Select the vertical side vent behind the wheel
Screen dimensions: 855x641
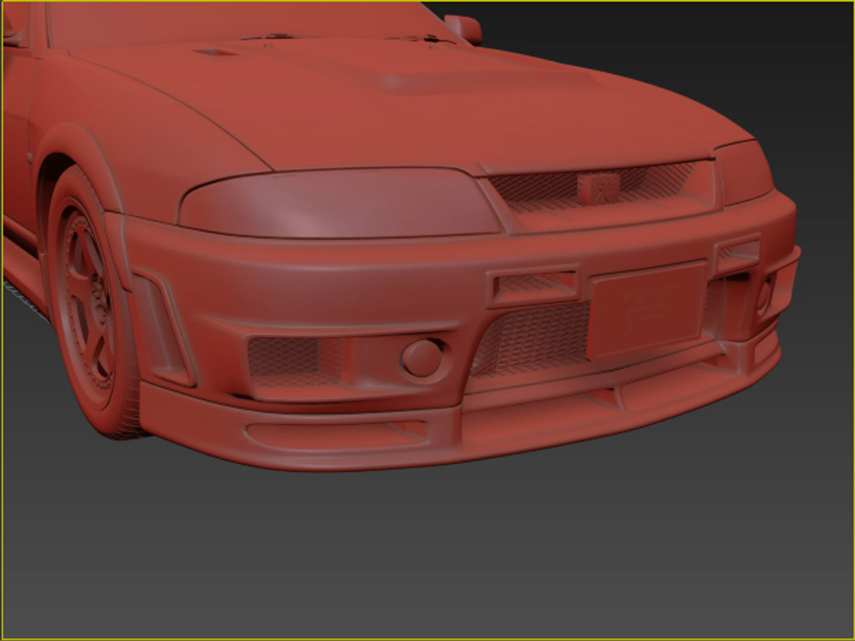(x=163, y=329)
